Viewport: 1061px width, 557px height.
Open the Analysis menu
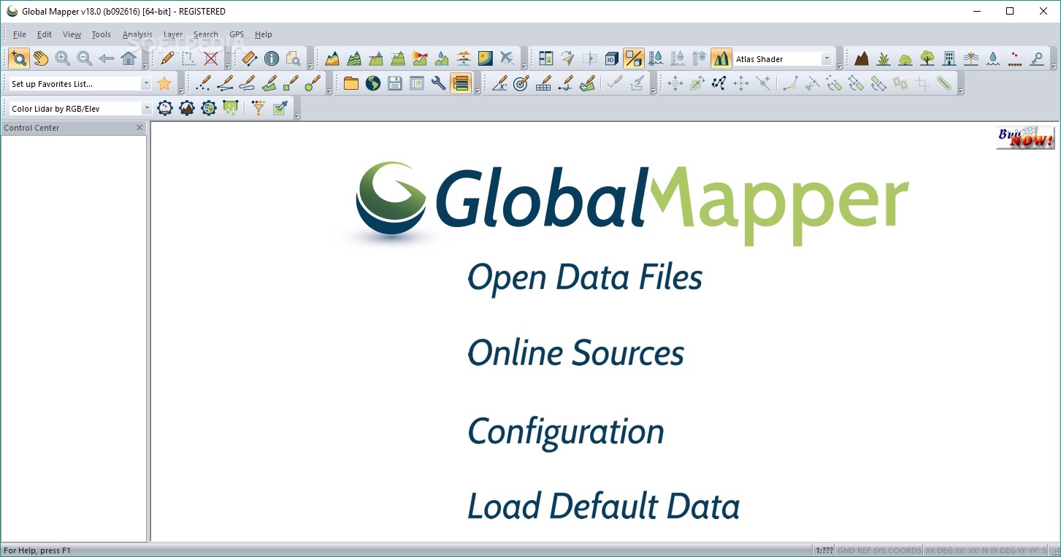(x=137, y=34)
